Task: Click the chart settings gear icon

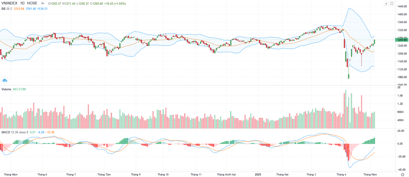Action: click(x=403, y=174)
